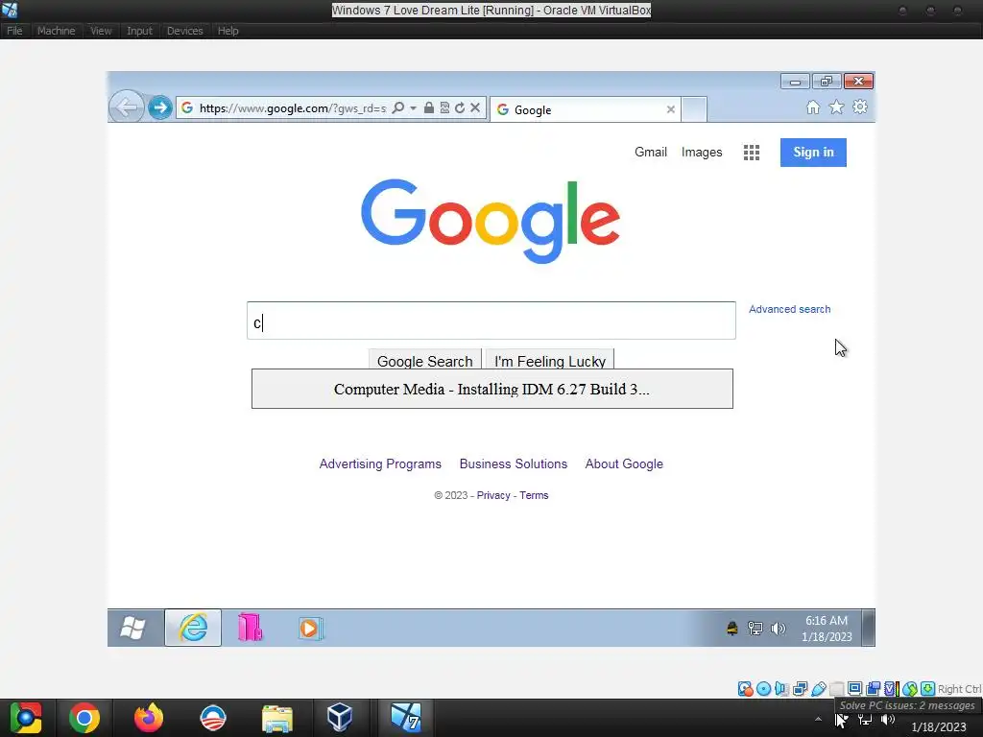The width and height of the screenshot is (983, 737).
Task: Open the Google apps grid
Action: (751, 153)
